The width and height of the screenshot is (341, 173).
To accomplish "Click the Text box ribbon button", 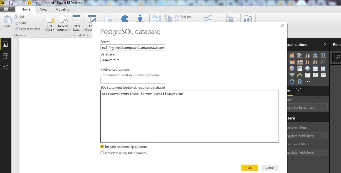I will pos(184,17).
